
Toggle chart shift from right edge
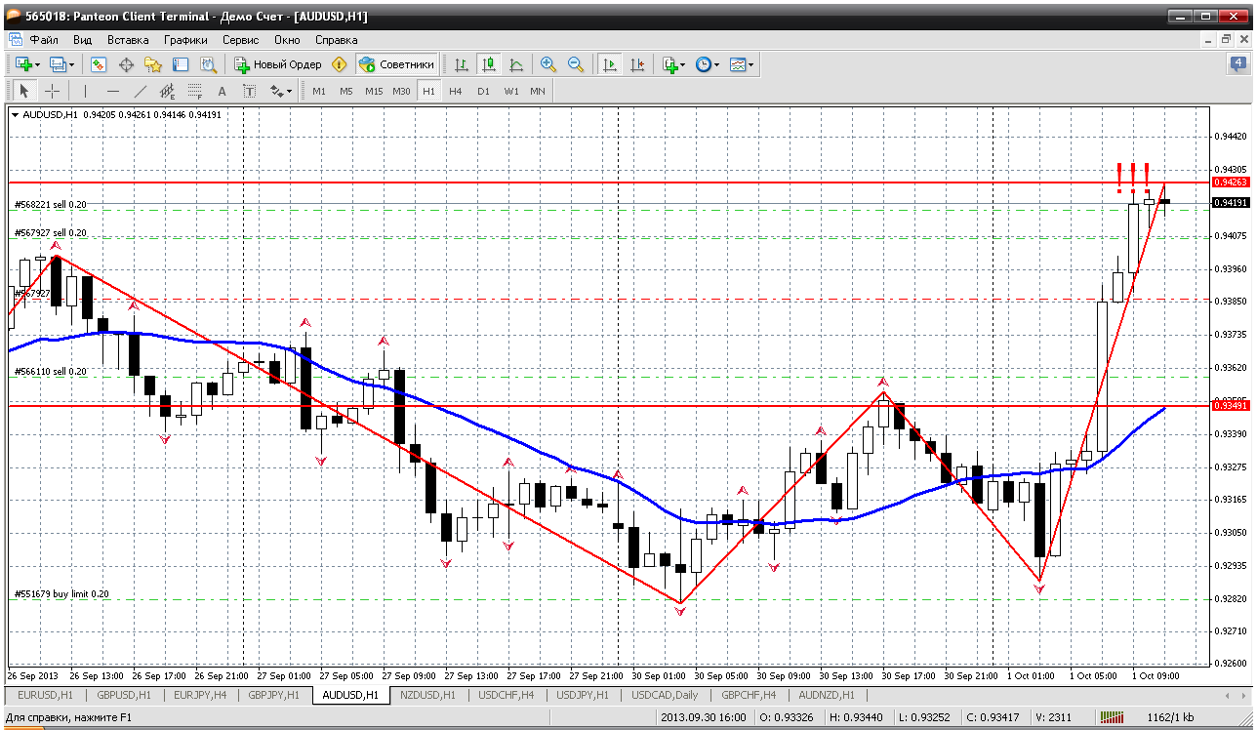[x=637, y=64]
